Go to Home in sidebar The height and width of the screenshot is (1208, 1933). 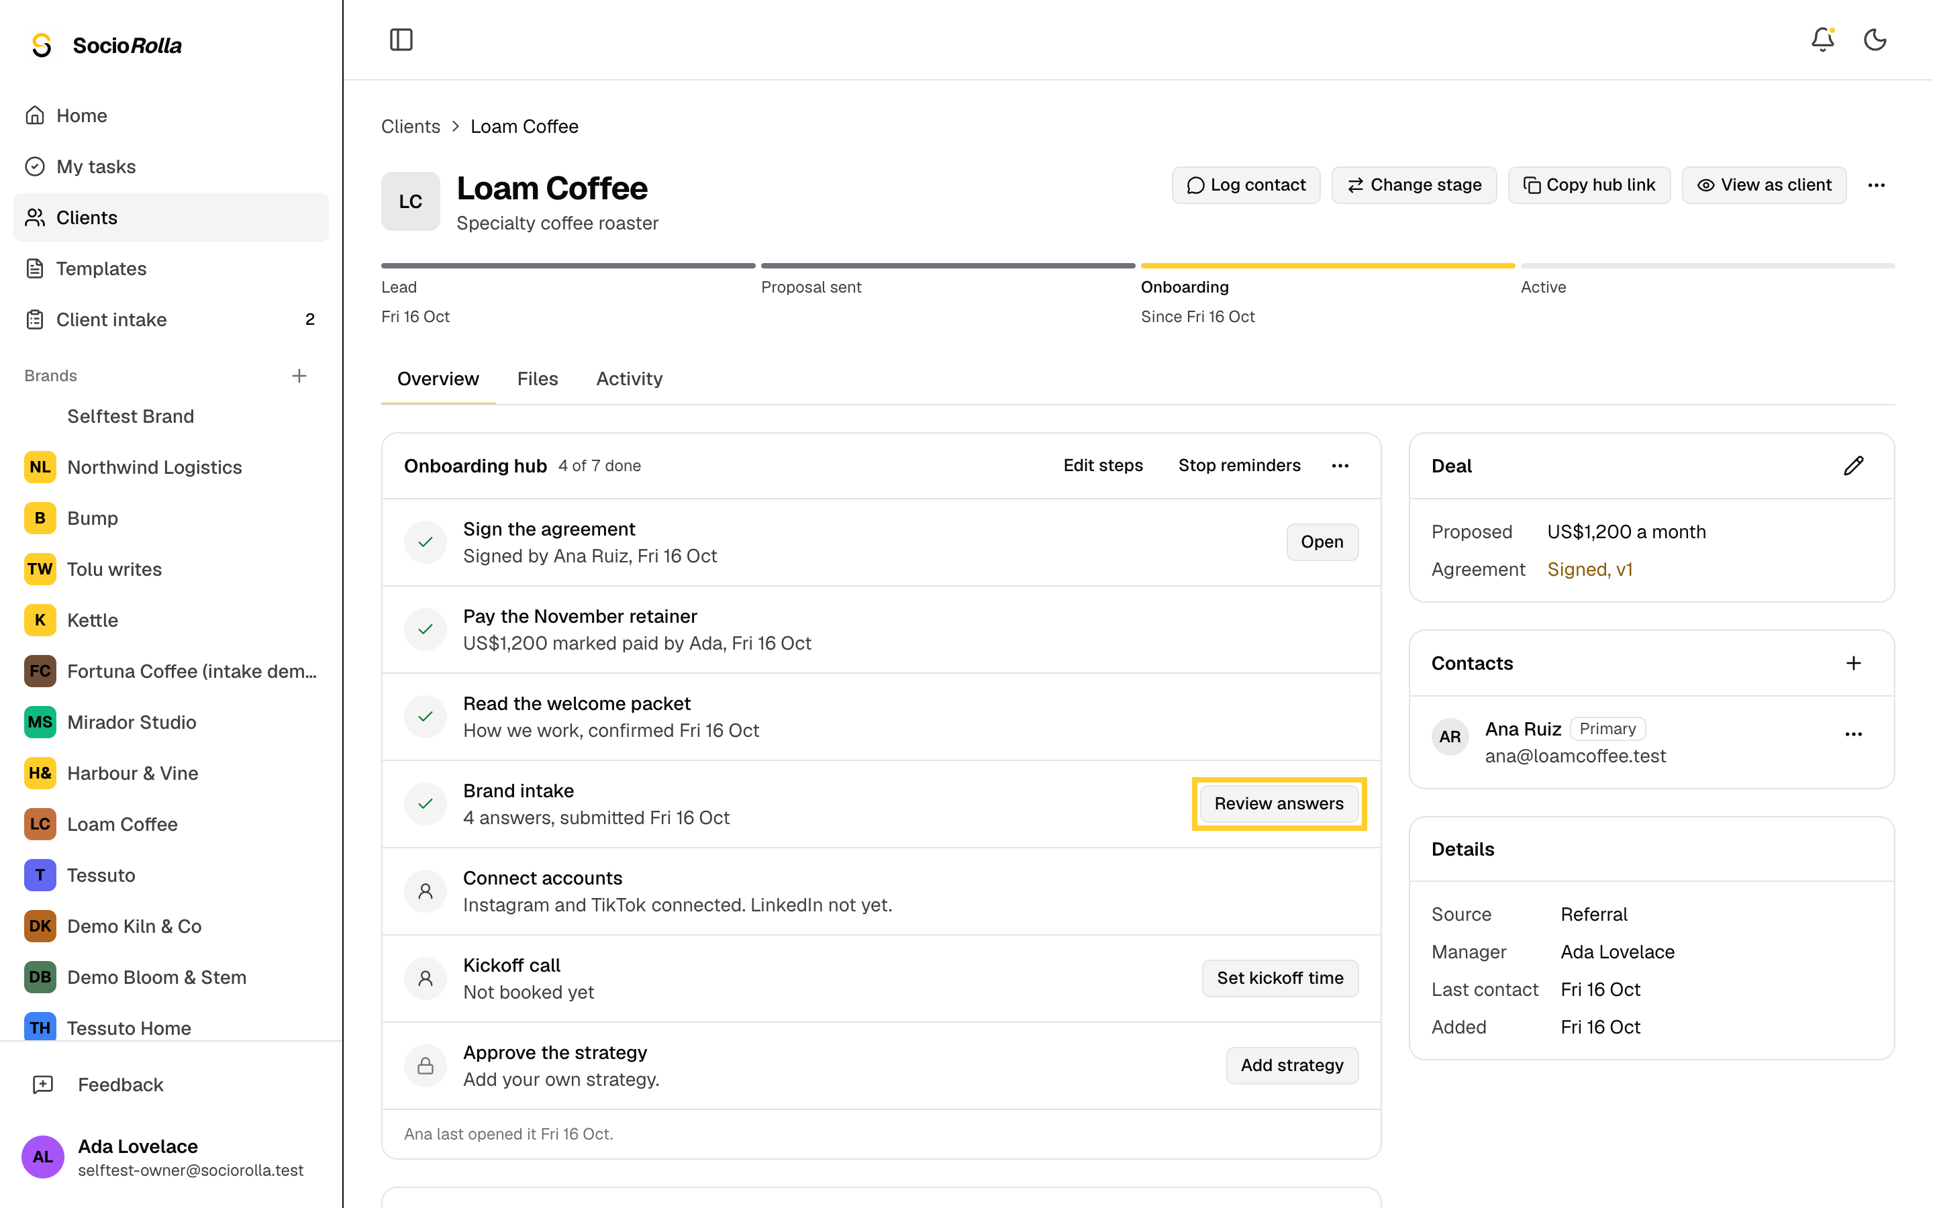click(171, 115)
